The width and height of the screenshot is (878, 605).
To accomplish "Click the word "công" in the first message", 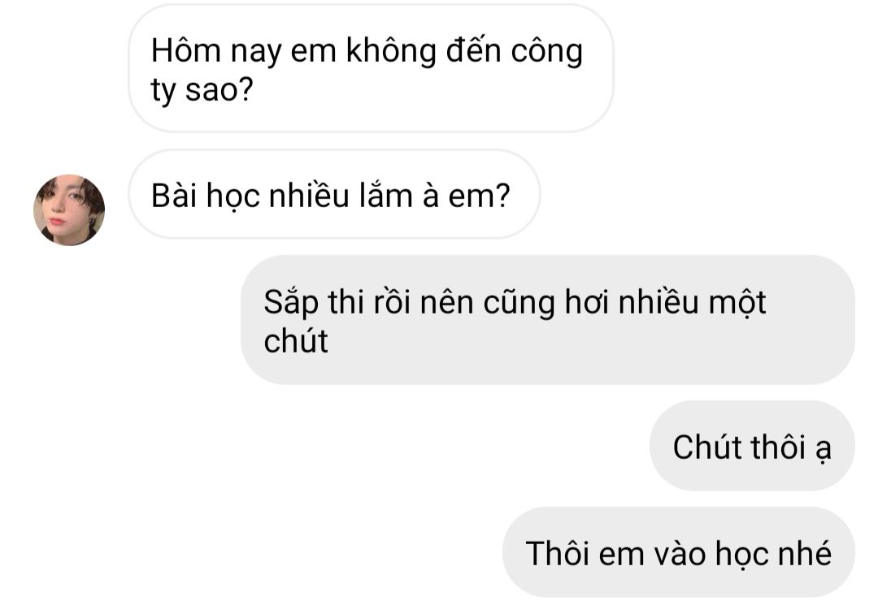I will coord(546,52).
